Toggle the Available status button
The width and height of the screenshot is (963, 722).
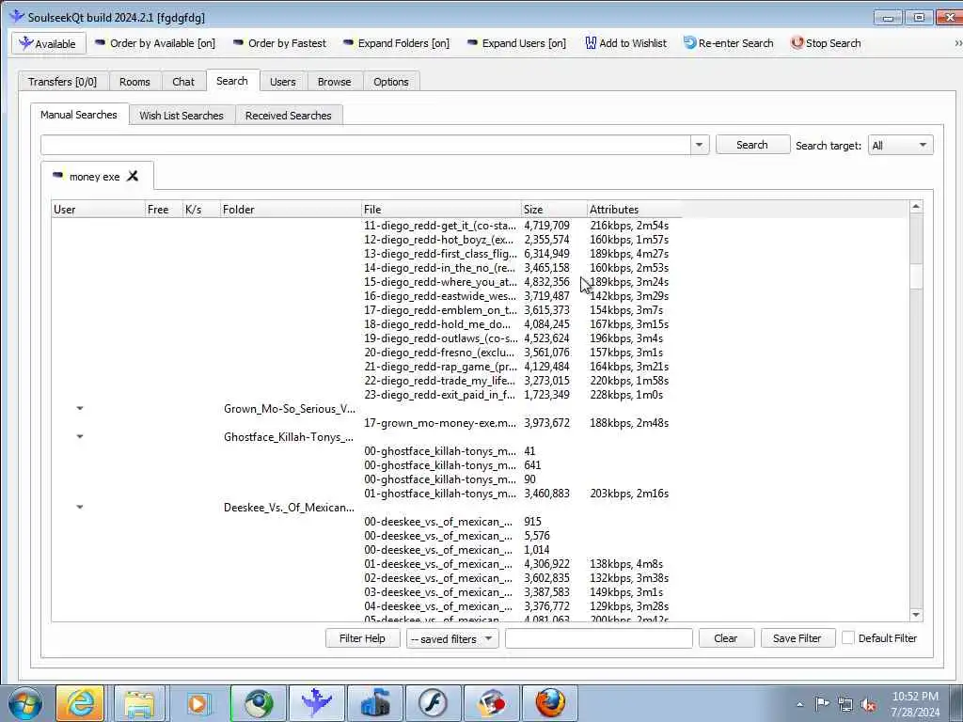tap(49, 43)
